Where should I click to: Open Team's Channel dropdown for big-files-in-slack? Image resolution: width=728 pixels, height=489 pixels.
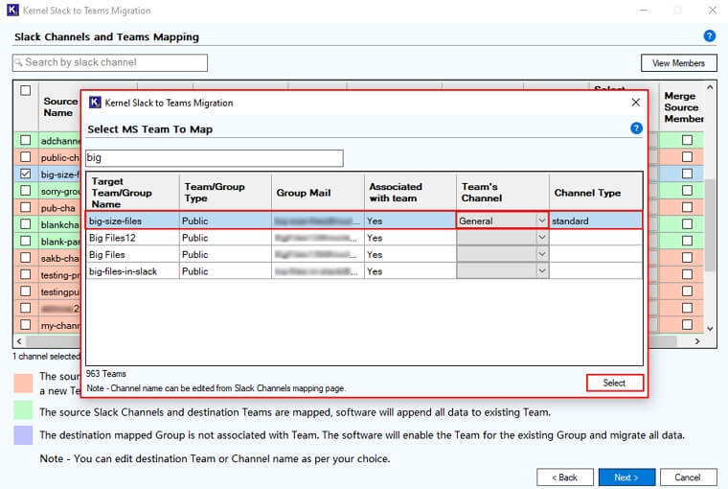[x=541, y=271]
